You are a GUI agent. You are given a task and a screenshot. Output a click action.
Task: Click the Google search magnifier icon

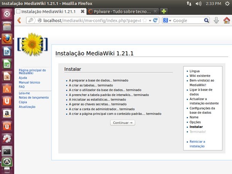(206, 21)
